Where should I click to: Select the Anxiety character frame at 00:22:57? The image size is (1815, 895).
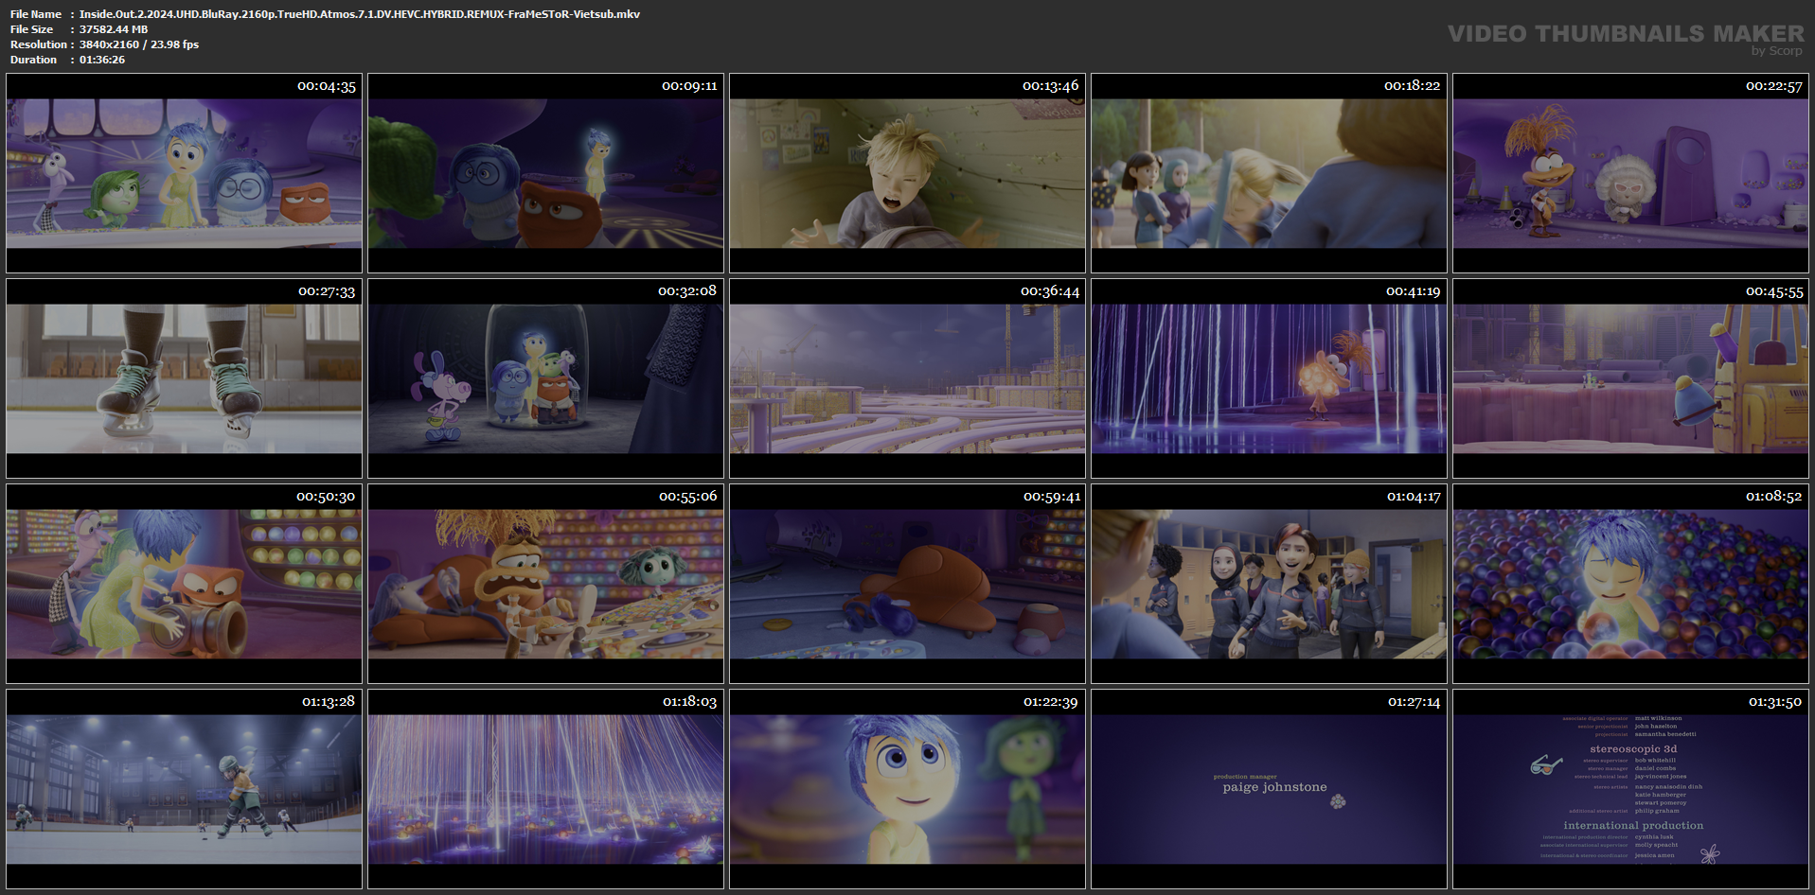(1630, 173)
